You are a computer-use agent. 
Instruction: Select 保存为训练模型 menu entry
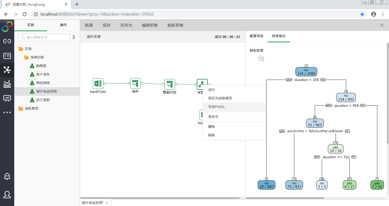coord(220,98)
